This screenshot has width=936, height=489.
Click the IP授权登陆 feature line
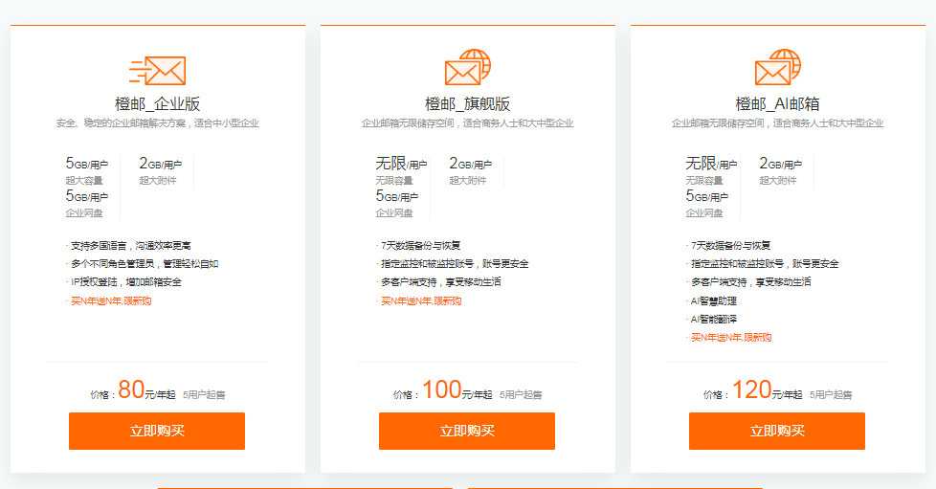126,282
